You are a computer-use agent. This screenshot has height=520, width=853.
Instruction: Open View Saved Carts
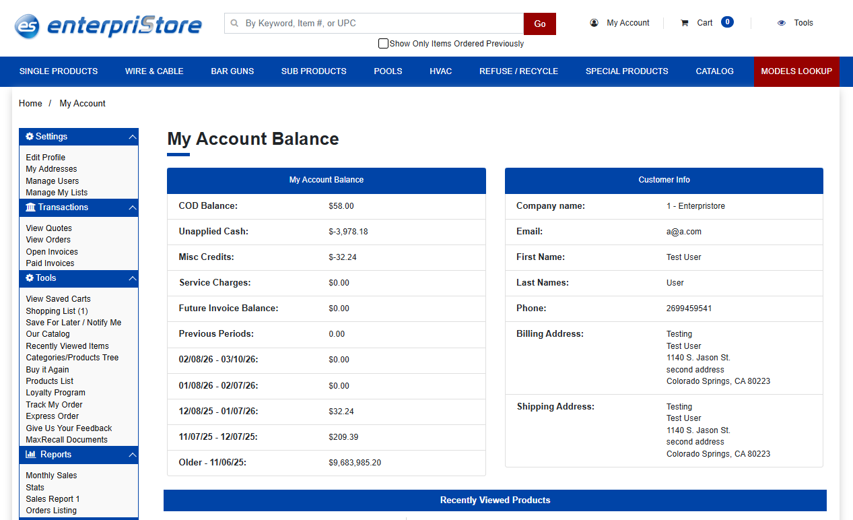tap(58, 299)
